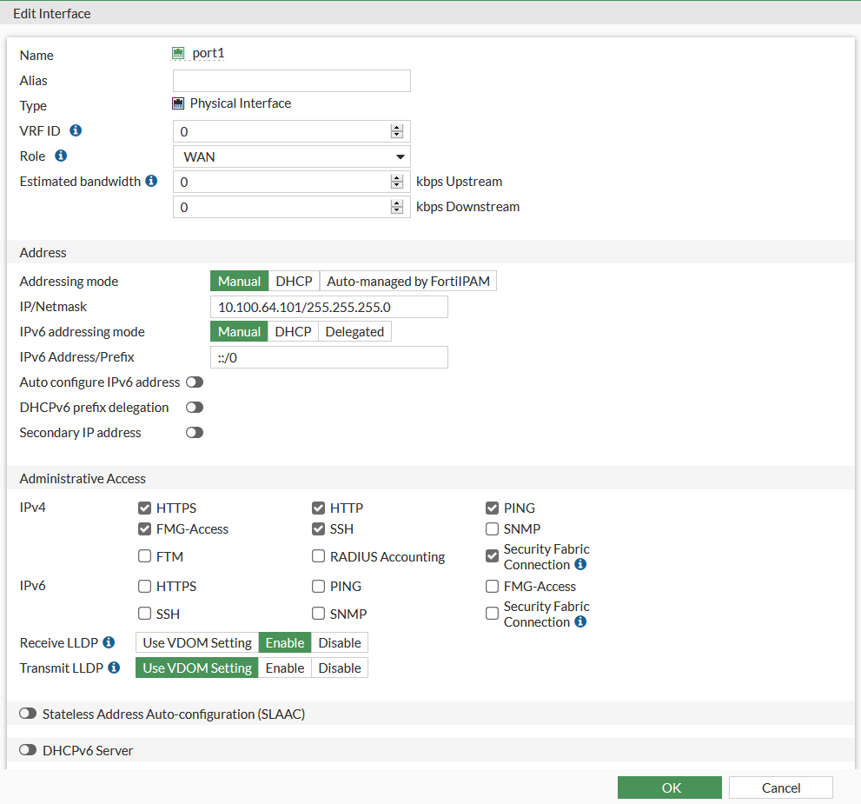Screen dimensions: 861x804
Task: Enable IPv6 HTTPS administrative access
Action: coord(144,586)
